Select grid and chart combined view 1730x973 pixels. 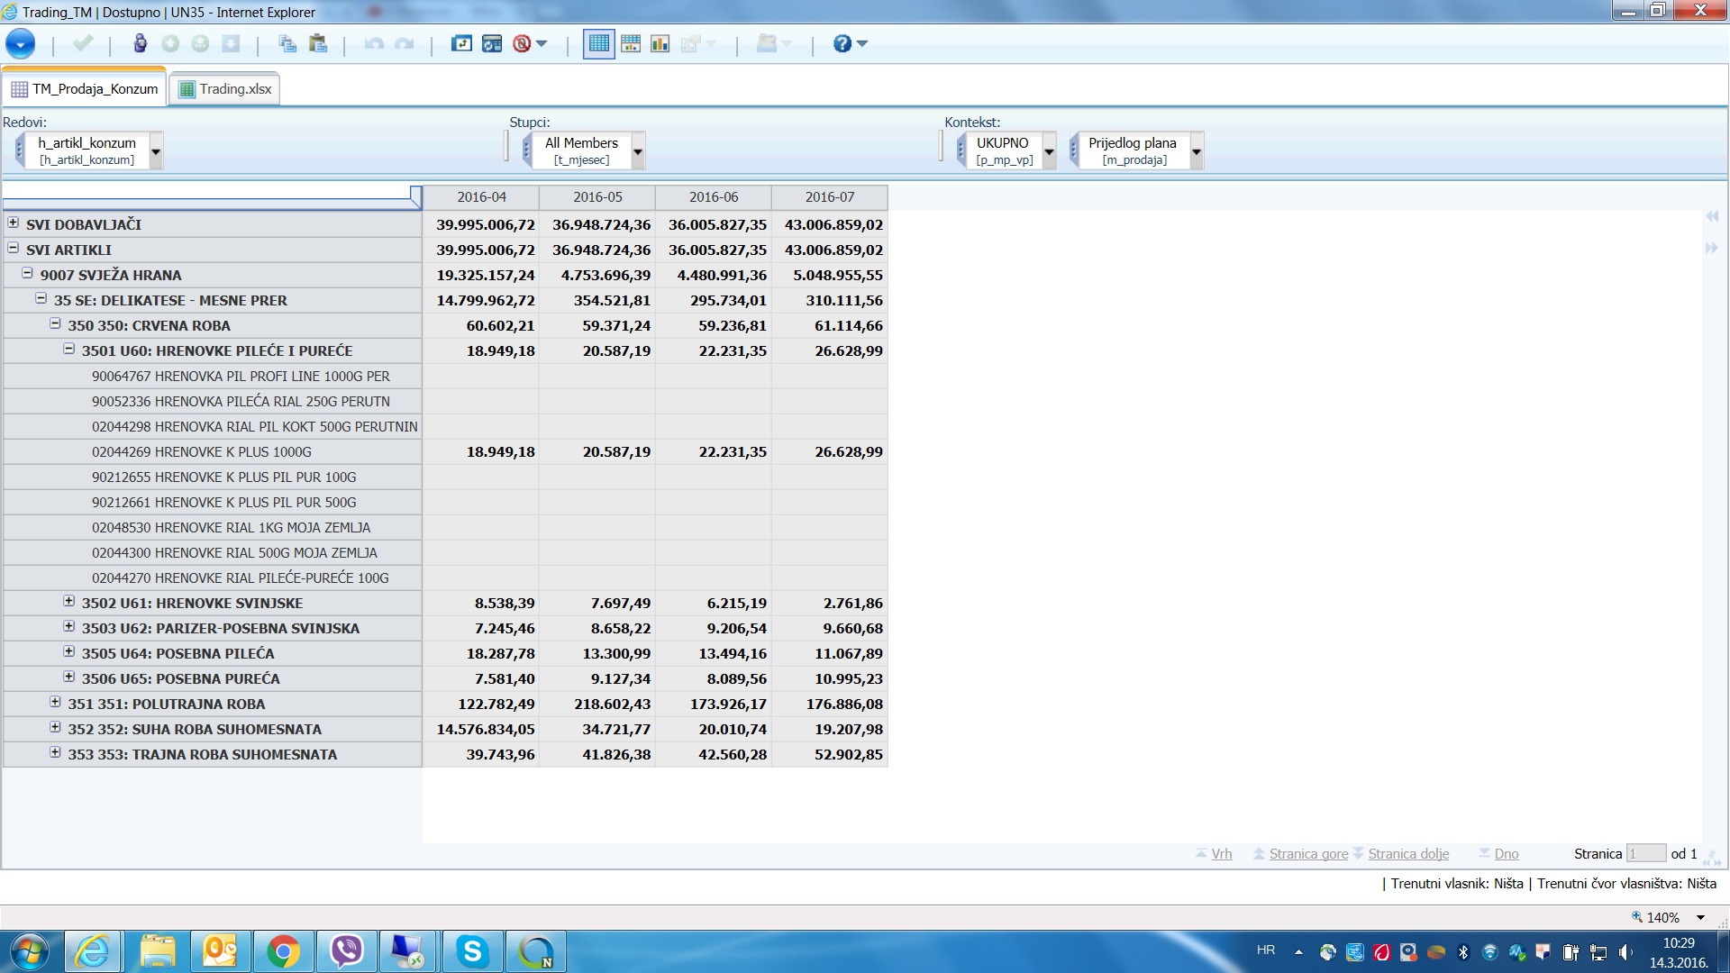631,43
